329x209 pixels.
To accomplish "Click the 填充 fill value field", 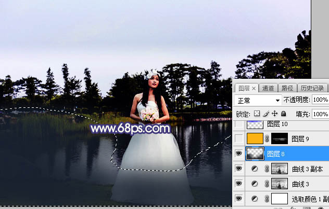I will [320, 114].
